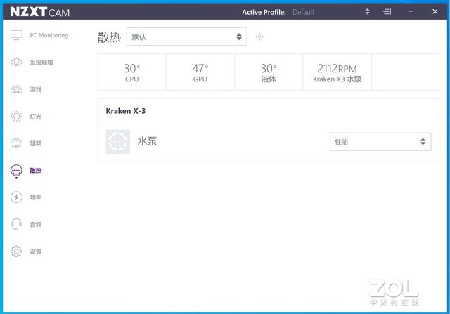Image resolution: width=450 pixels, height=314 pixels.
Task: Click the 系统规格 eye icon
Action: [16, 63]
